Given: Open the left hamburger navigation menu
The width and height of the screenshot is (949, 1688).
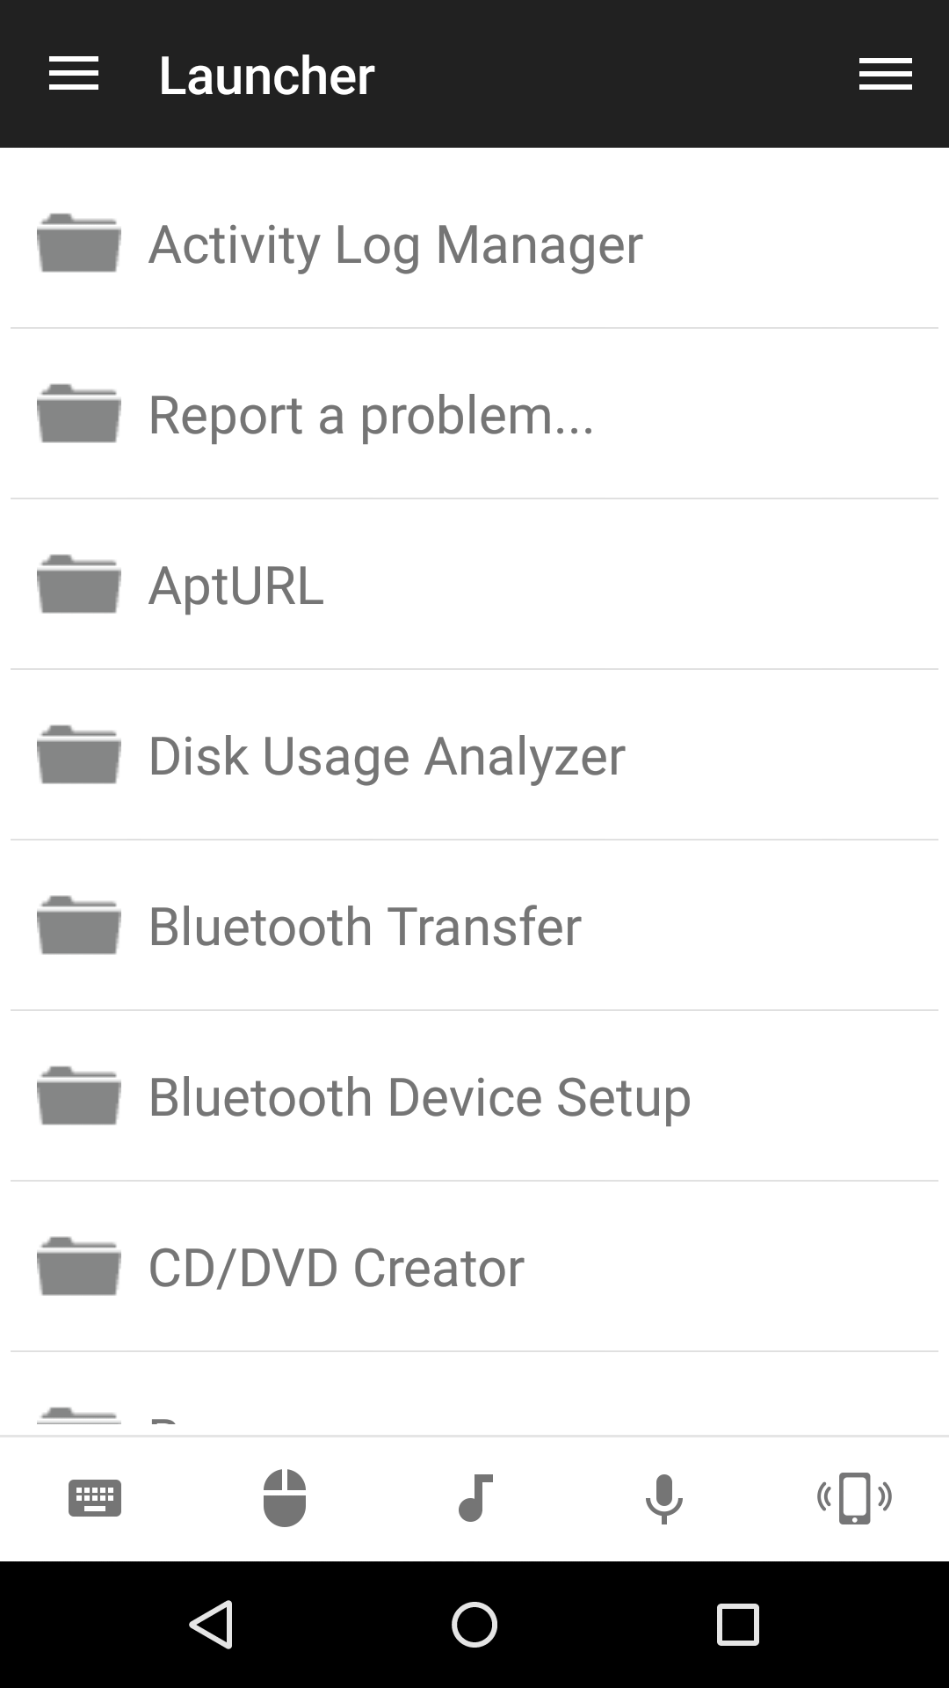Looking at the screenshot, I should (74, 75).
